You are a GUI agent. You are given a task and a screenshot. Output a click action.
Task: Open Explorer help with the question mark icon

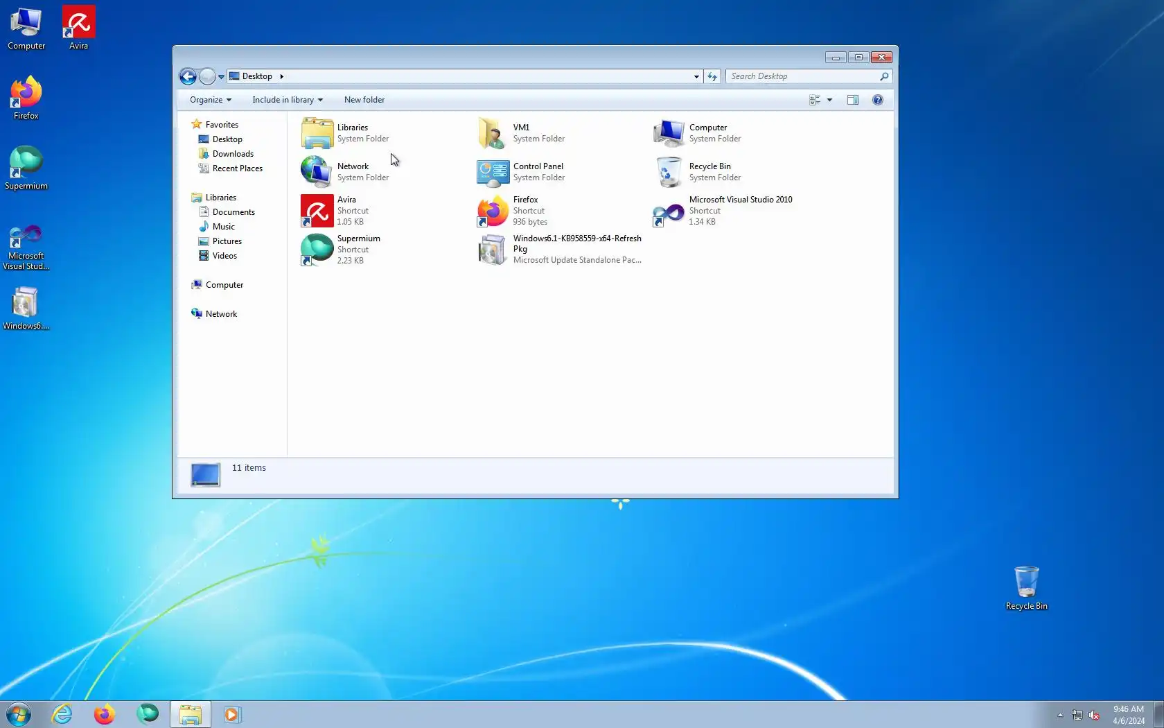click(x=878, y=100)
